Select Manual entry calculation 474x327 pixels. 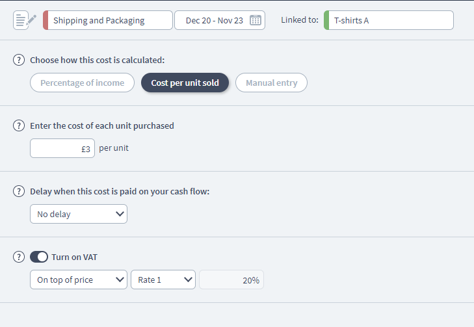(x=272, y=83)
